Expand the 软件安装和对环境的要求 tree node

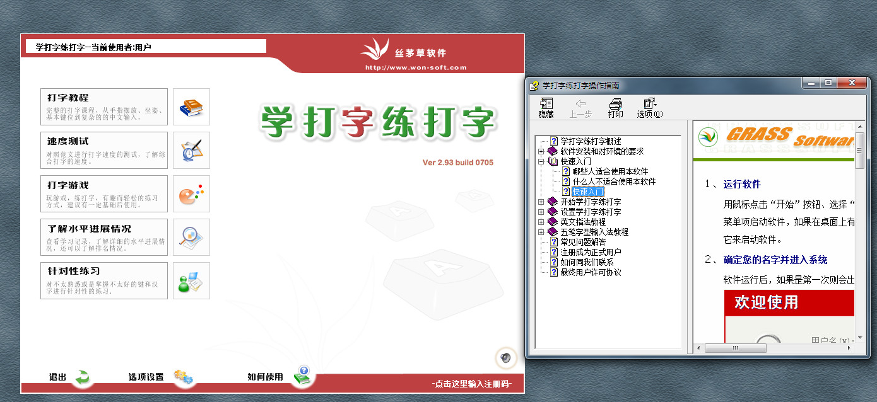pyautogui.click(x=541, y=151)
